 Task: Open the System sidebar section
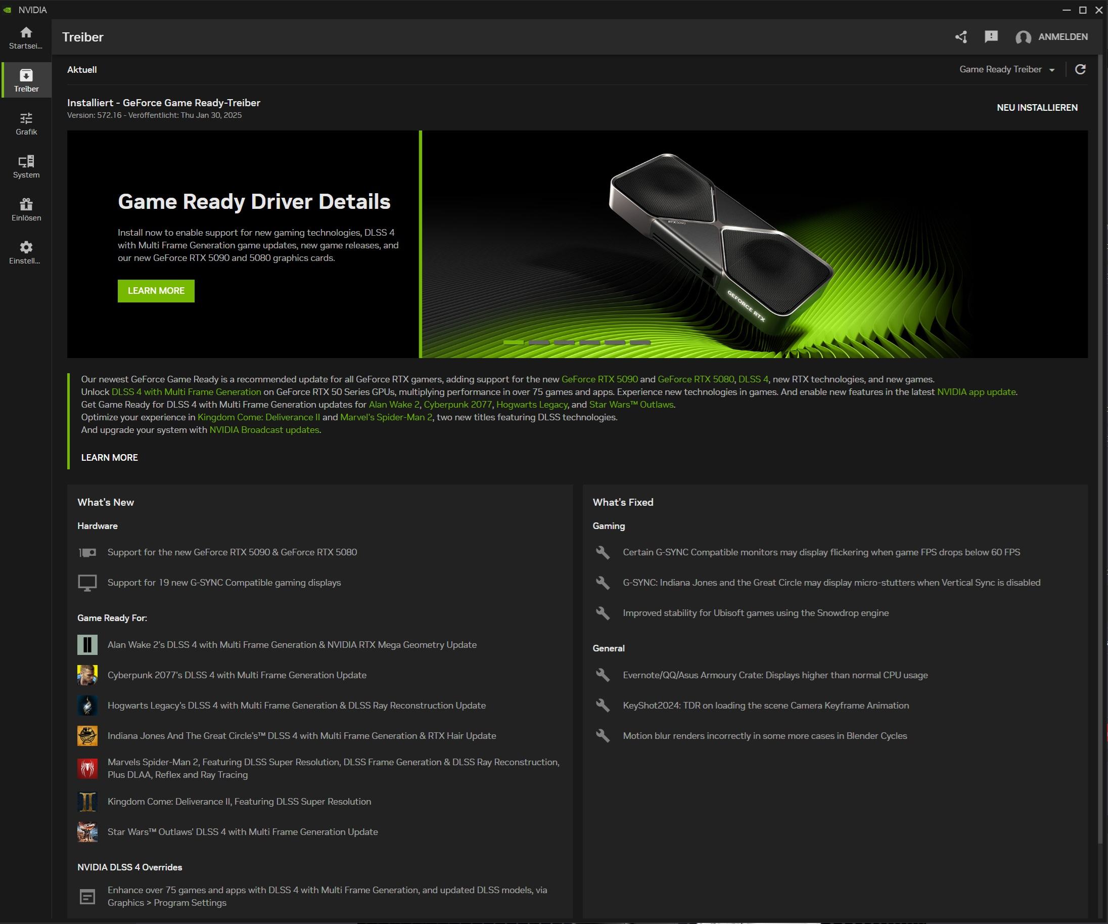pos(26,166)
